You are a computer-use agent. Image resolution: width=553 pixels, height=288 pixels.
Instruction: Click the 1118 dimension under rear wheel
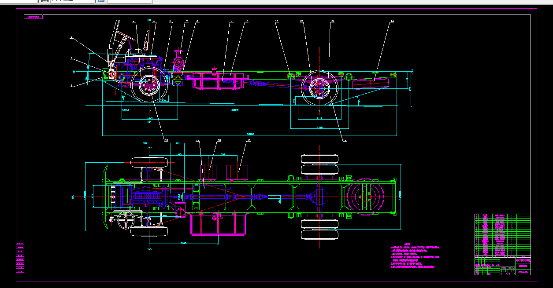coord(319,118)
